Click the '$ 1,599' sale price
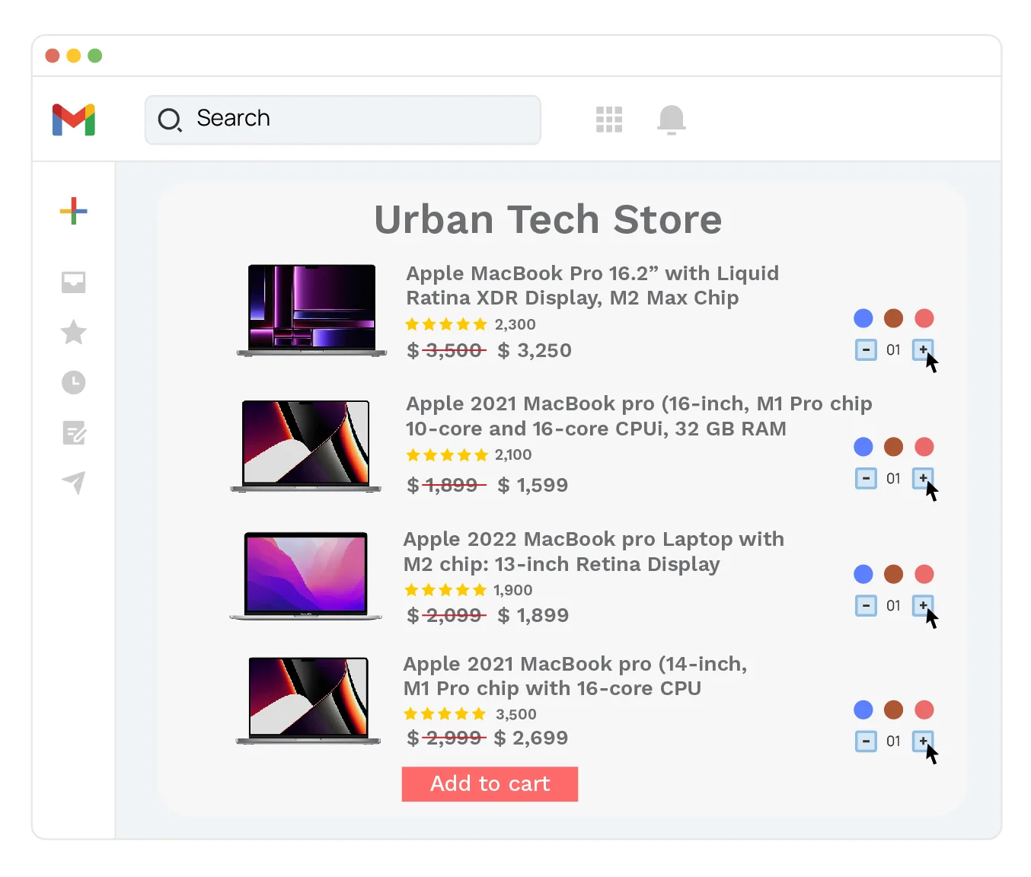The width and height of the screenshot is (1031, 877). pyautogui.click(x=533, y=485)
